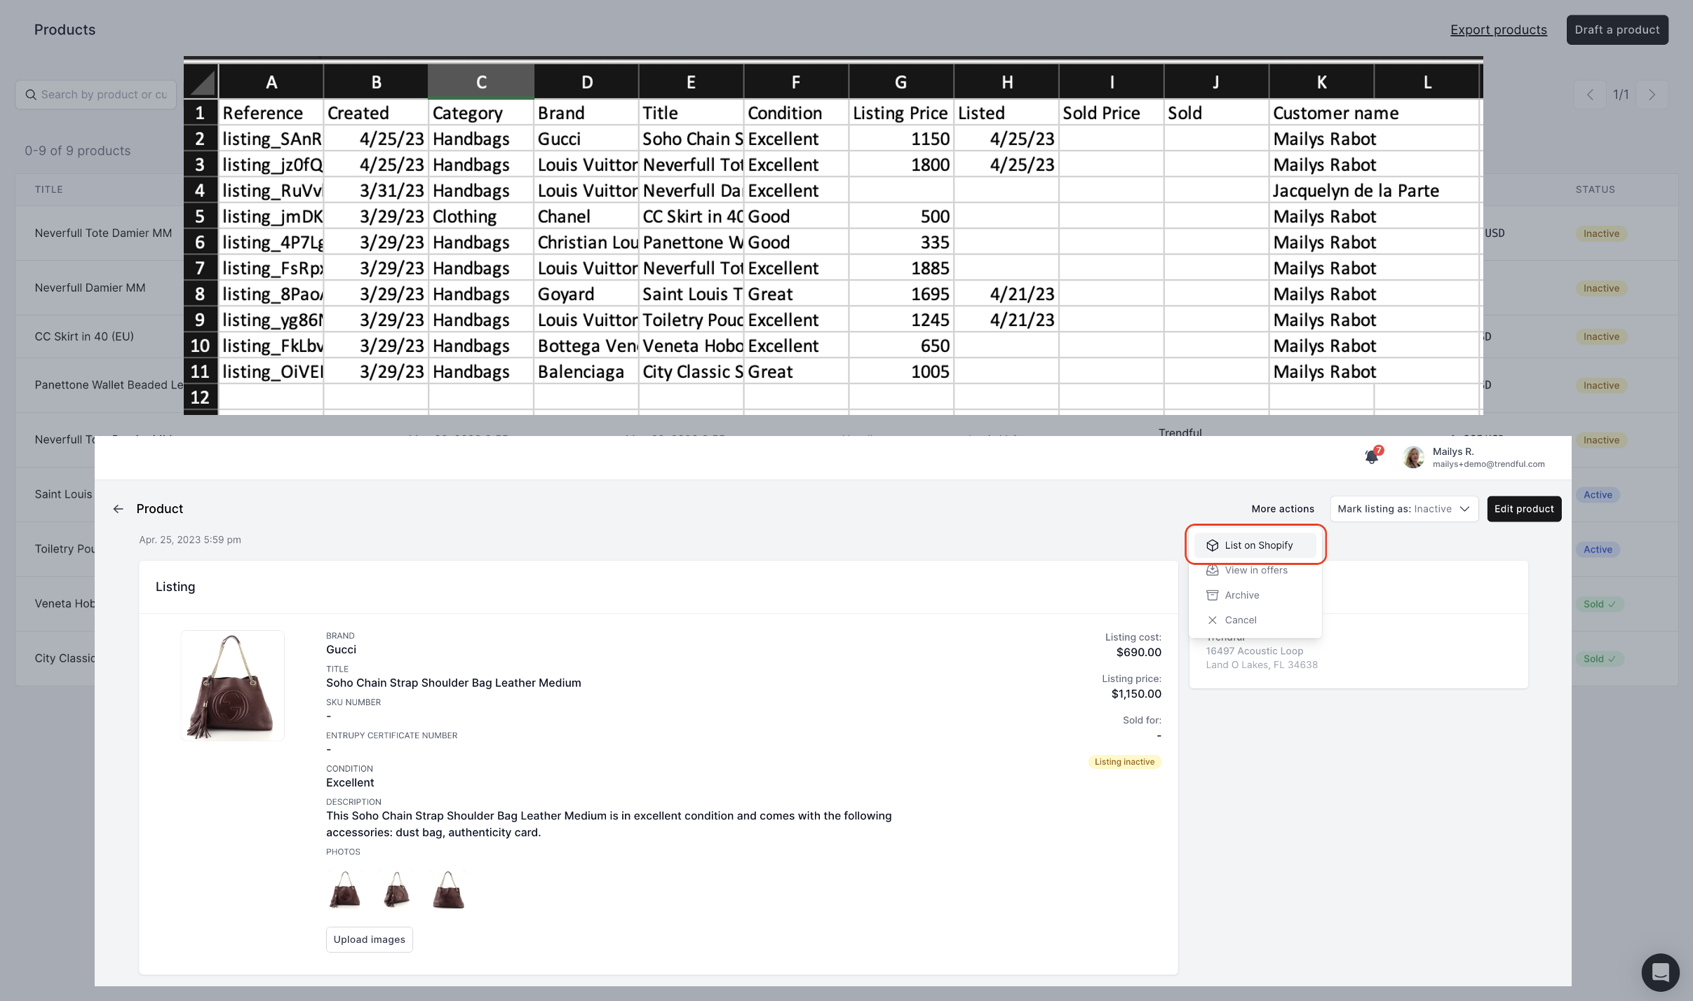
Task: Open the chat support bubble icon
Action: coord(1660,972)
